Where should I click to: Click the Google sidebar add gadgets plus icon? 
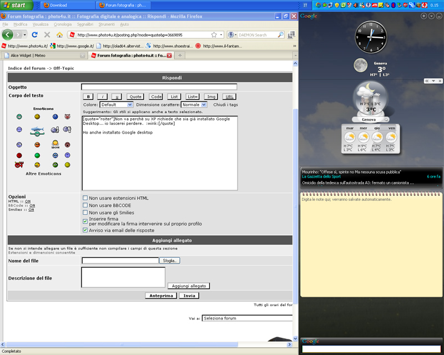tap(423, 16)
